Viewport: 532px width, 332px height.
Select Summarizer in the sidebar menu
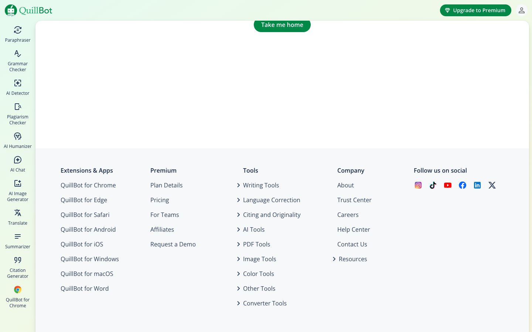[x=18, y=241]
